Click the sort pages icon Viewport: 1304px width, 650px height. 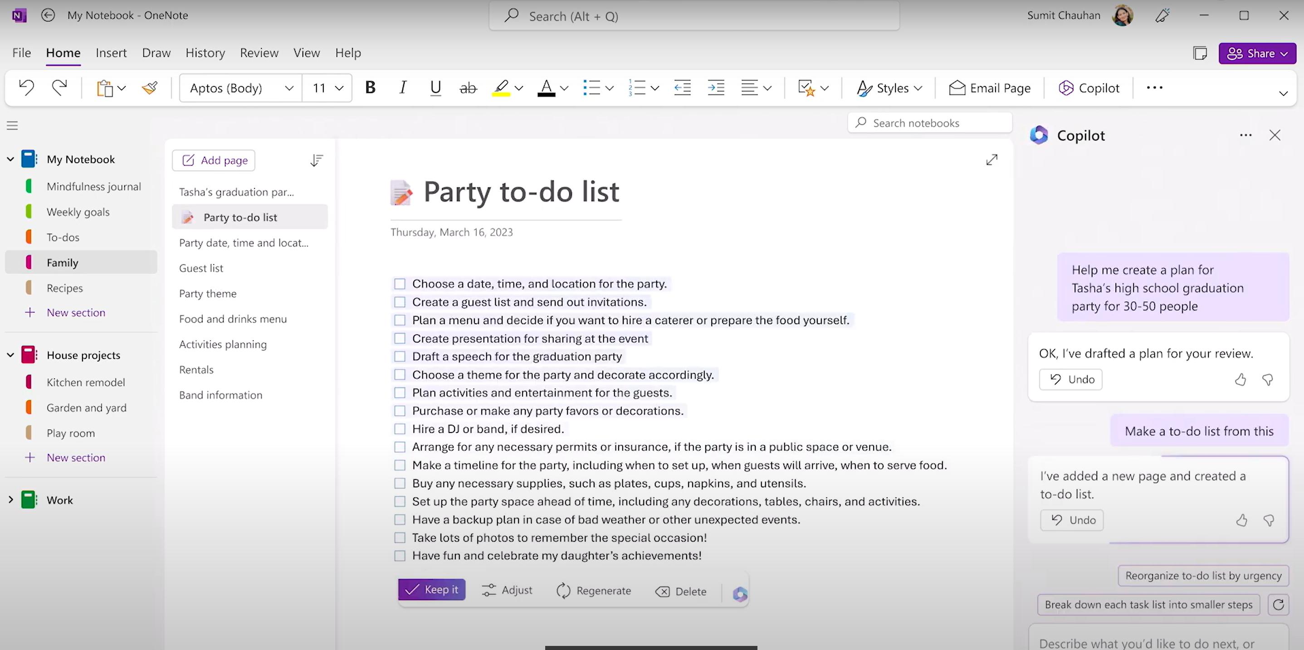(317, 160)
